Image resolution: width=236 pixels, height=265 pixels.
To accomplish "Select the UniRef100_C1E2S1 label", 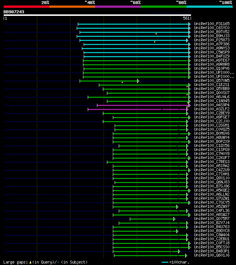I will (212, 85).
